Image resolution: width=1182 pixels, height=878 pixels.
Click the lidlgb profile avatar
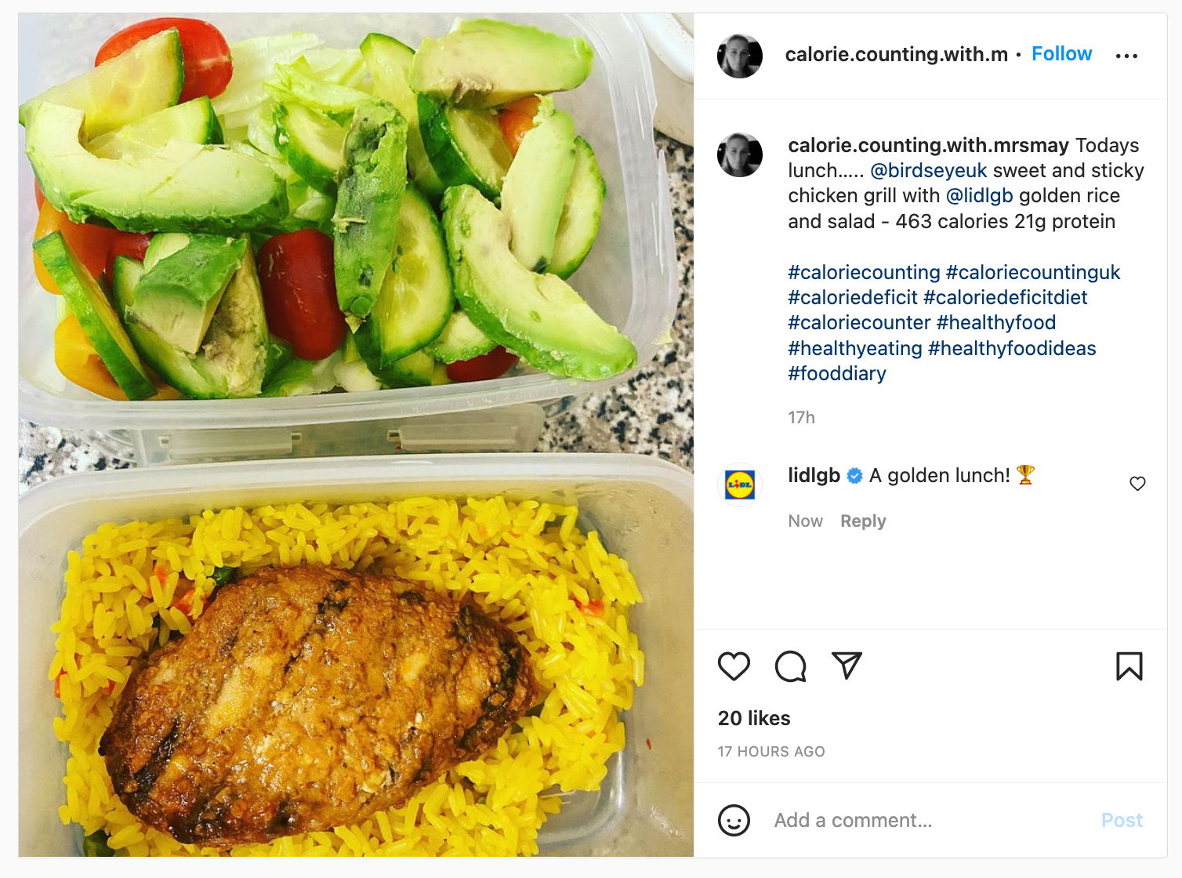740,484
